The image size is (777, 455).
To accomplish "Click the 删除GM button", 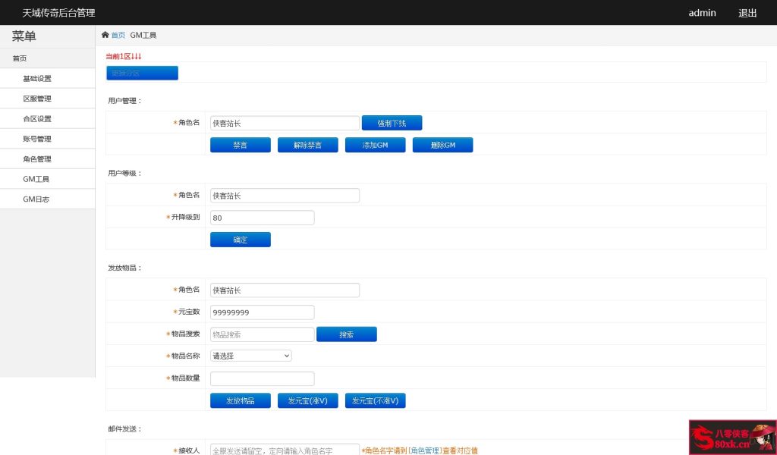I will click(442, 144).
